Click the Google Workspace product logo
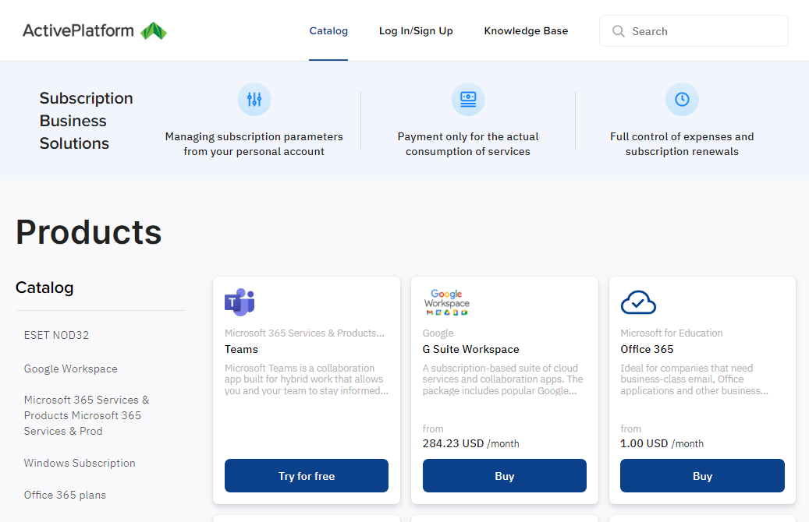 coord(447,302)
